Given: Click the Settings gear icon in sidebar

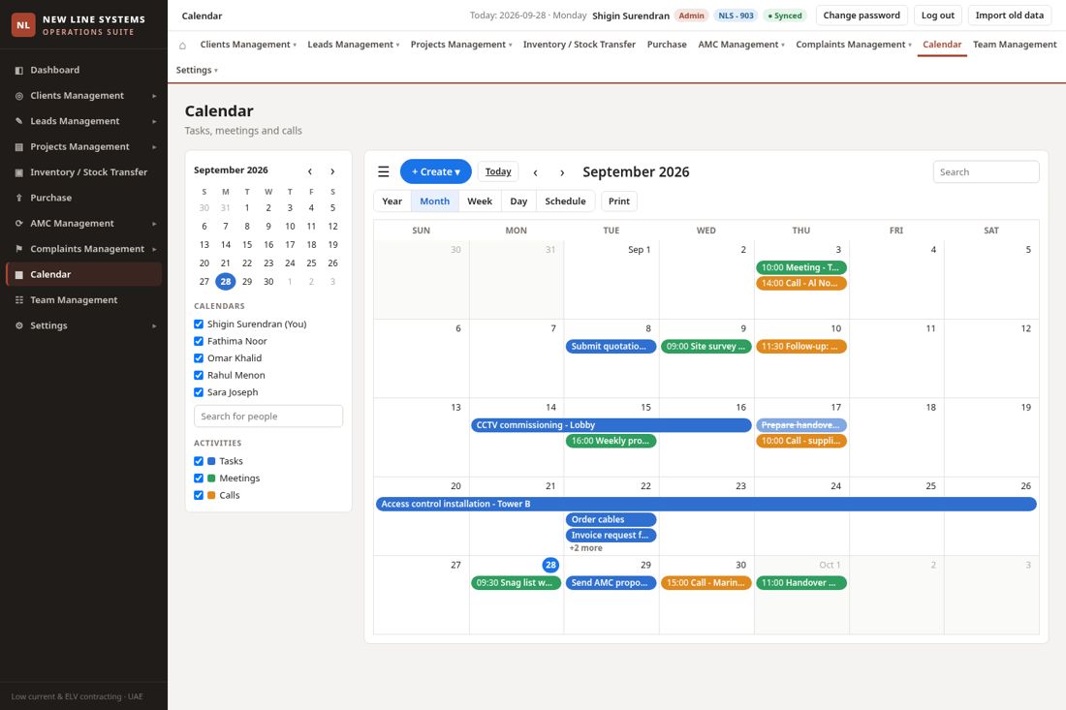Looking at the screenshot, I should click(19, 325).
